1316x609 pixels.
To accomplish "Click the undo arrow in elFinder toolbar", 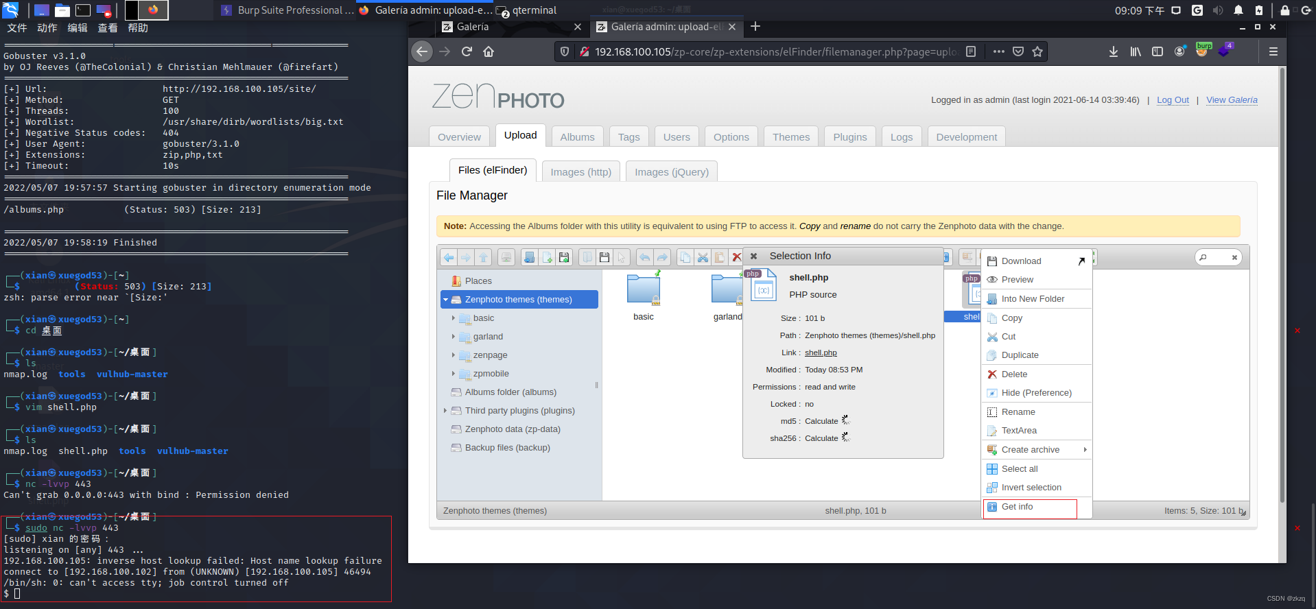I will click(x=645, y=257).
